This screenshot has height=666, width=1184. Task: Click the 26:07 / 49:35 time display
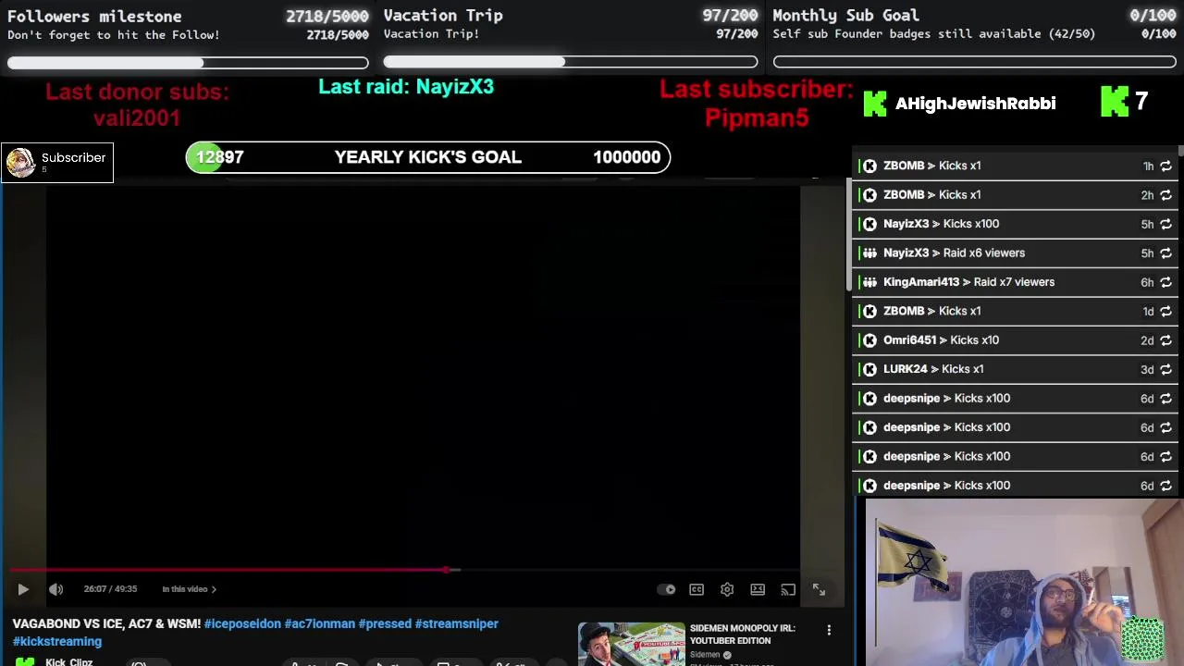[110, 589]
